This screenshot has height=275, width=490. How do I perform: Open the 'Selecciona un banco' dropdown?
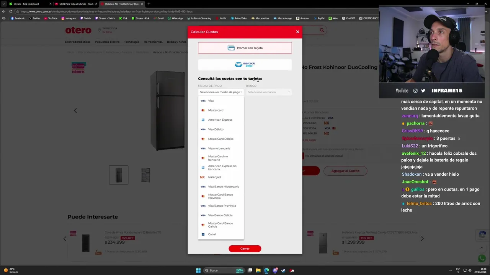point(269,92)
